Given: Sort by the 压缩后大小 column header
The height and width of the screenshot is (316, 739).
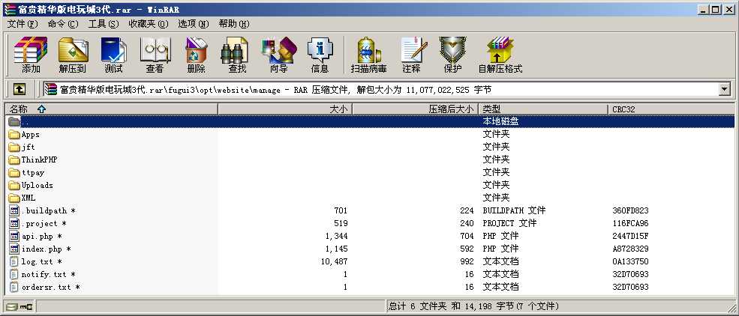Looking at the screenshot, I should point(415,109).
